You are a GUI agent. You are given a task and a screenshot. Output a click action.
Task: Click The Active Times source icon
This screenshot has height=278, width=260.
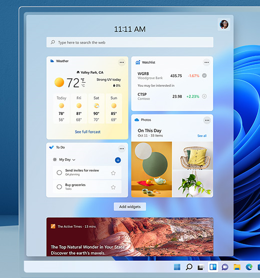coord(53,226)
